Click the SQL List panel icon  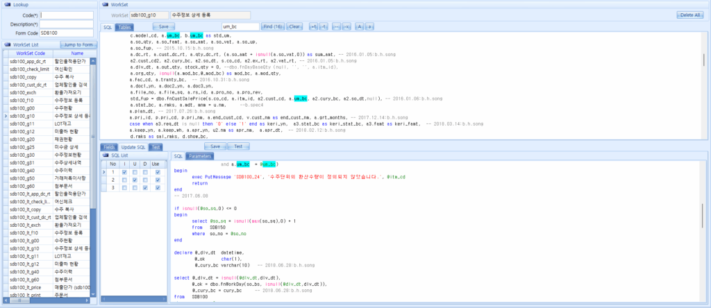click(106, 155)
